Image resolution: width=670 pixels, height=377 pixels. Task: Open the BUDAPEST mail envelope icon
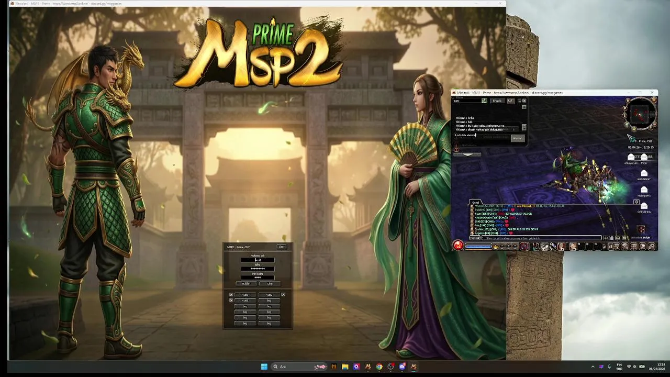pos(644,173)
